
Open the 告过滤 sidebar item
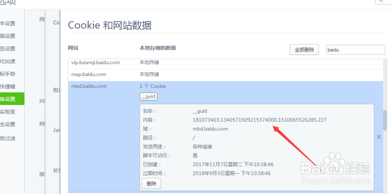(x=7, y=138)
